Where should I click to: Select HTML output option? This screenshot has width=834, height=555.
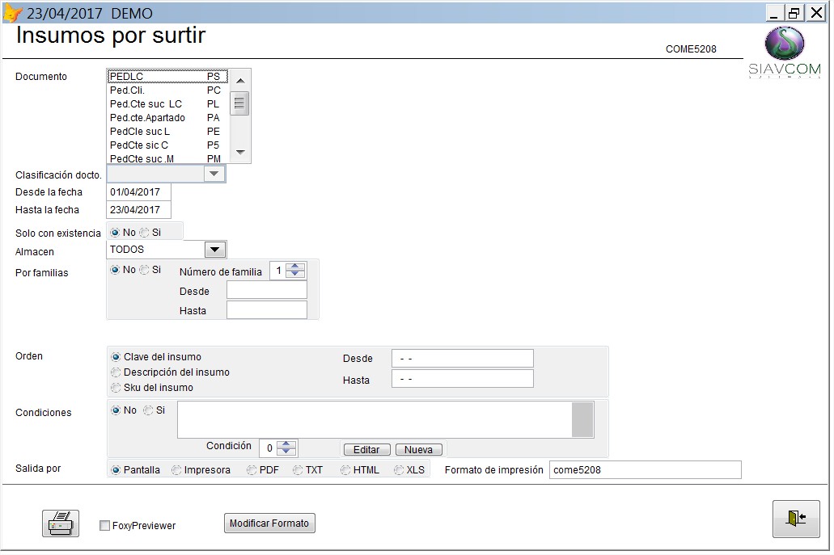tap(360, 470)
